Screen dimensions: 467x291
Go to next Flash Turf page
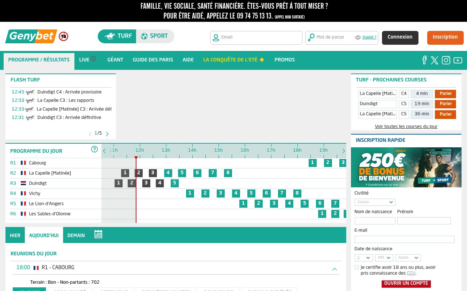[107, 134]
